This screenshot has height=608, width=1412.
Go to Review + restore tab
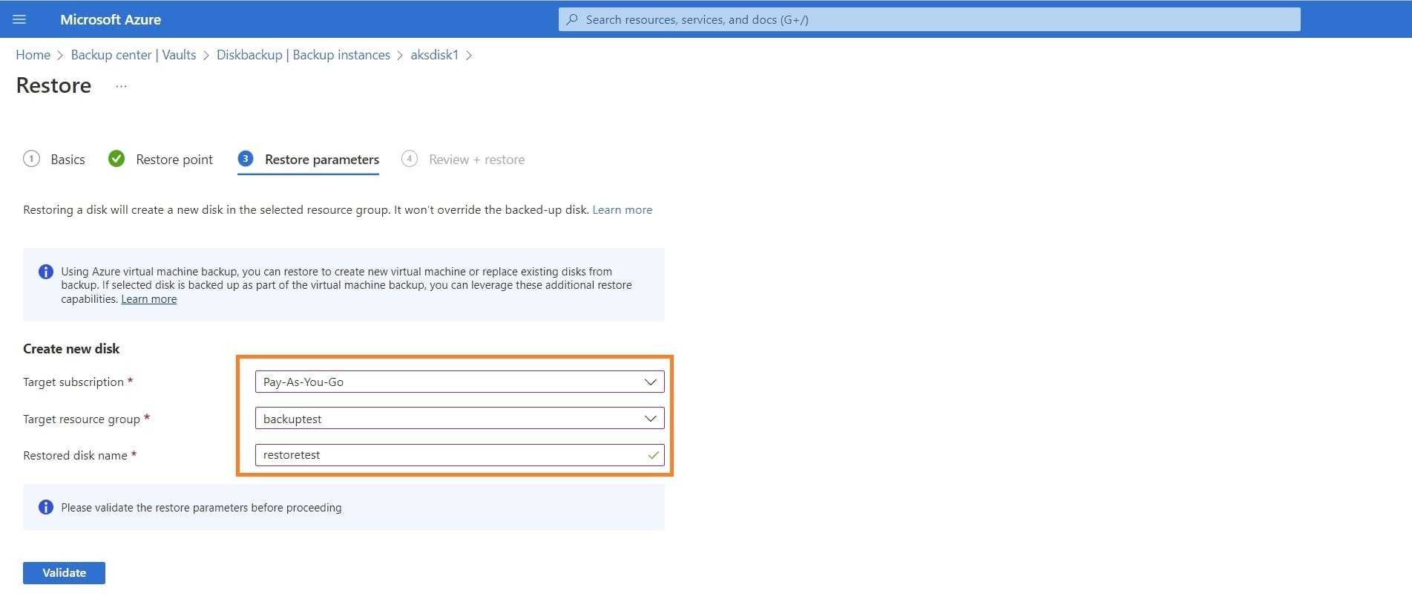pyautogui.click(x=476, y=160)
